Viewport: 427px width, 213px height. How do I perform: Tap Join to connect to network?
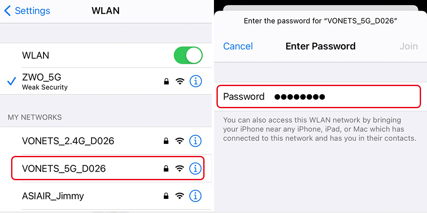pyautogui.click(x=409, y=46)
